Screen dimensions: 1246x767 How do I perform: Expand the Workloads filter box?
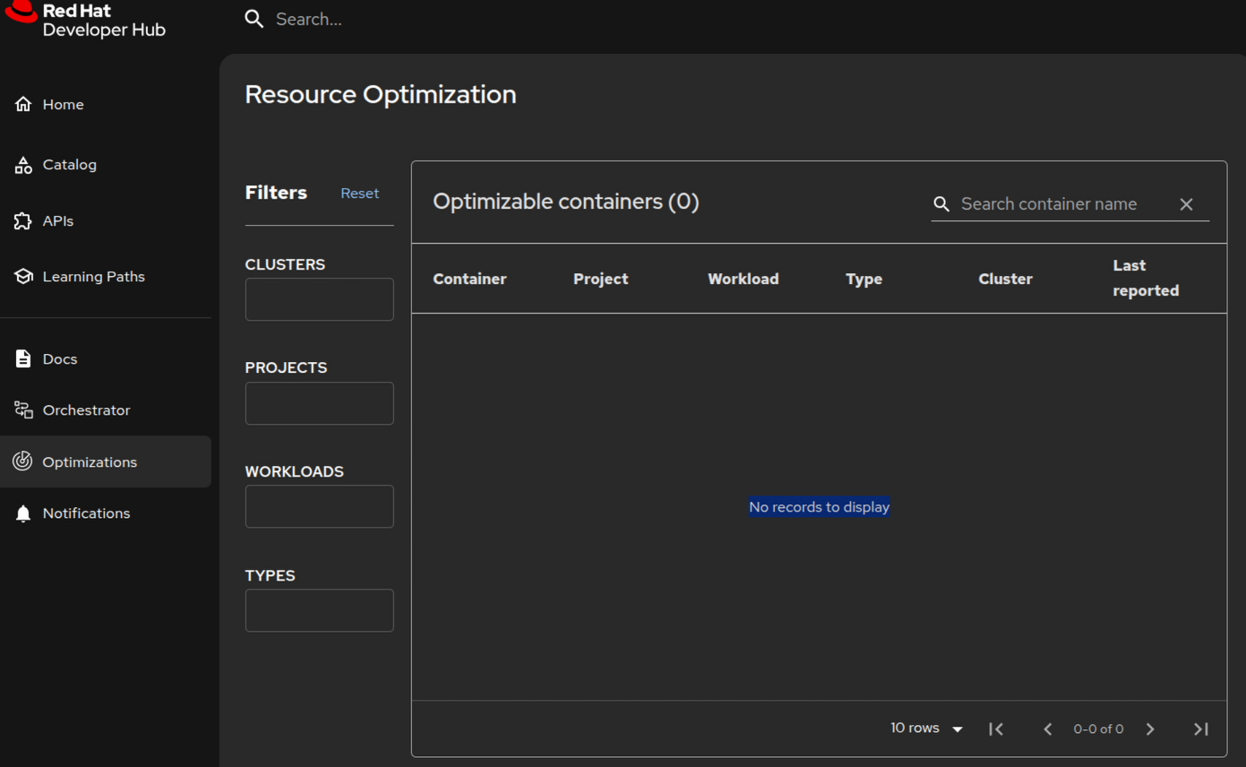(319, 506)
